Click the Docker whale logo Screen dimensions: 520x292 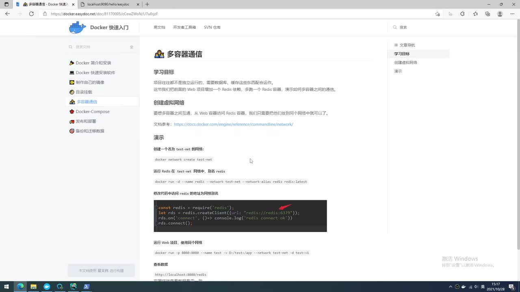78,27
